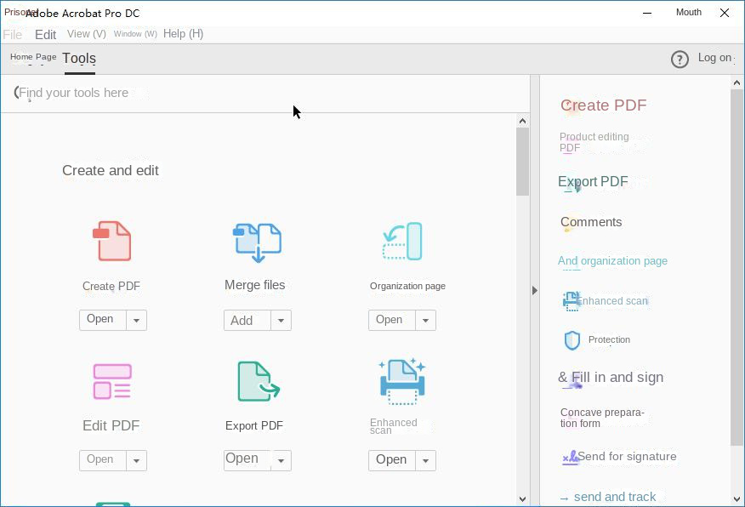Click the help question mark icon
The height and width of the screenshot is (507, 745).
point(680,59)
